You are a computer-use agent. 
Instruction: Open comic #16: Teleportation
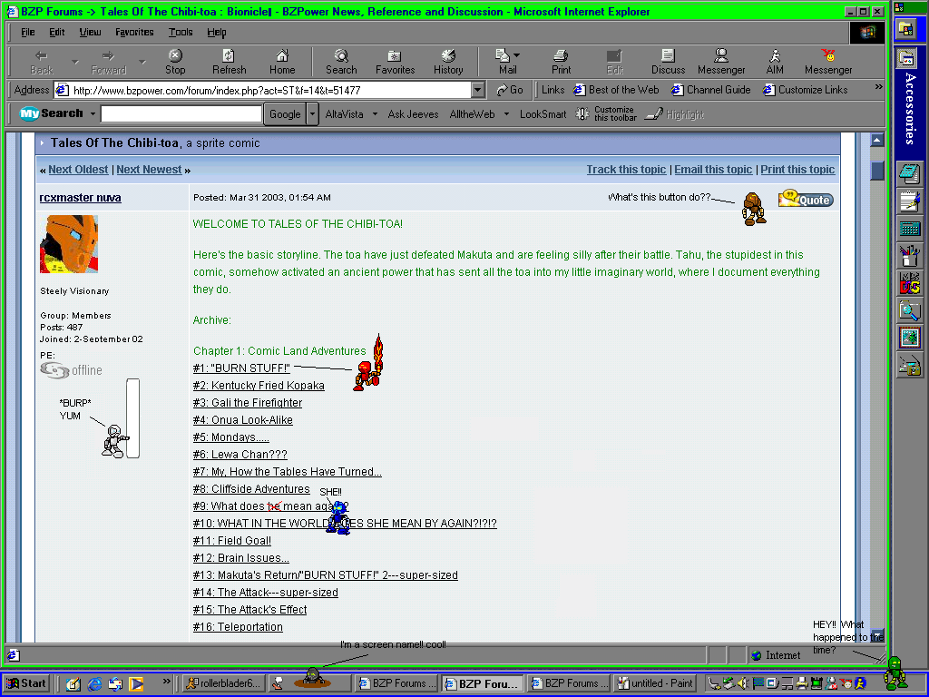pos(238,626)
